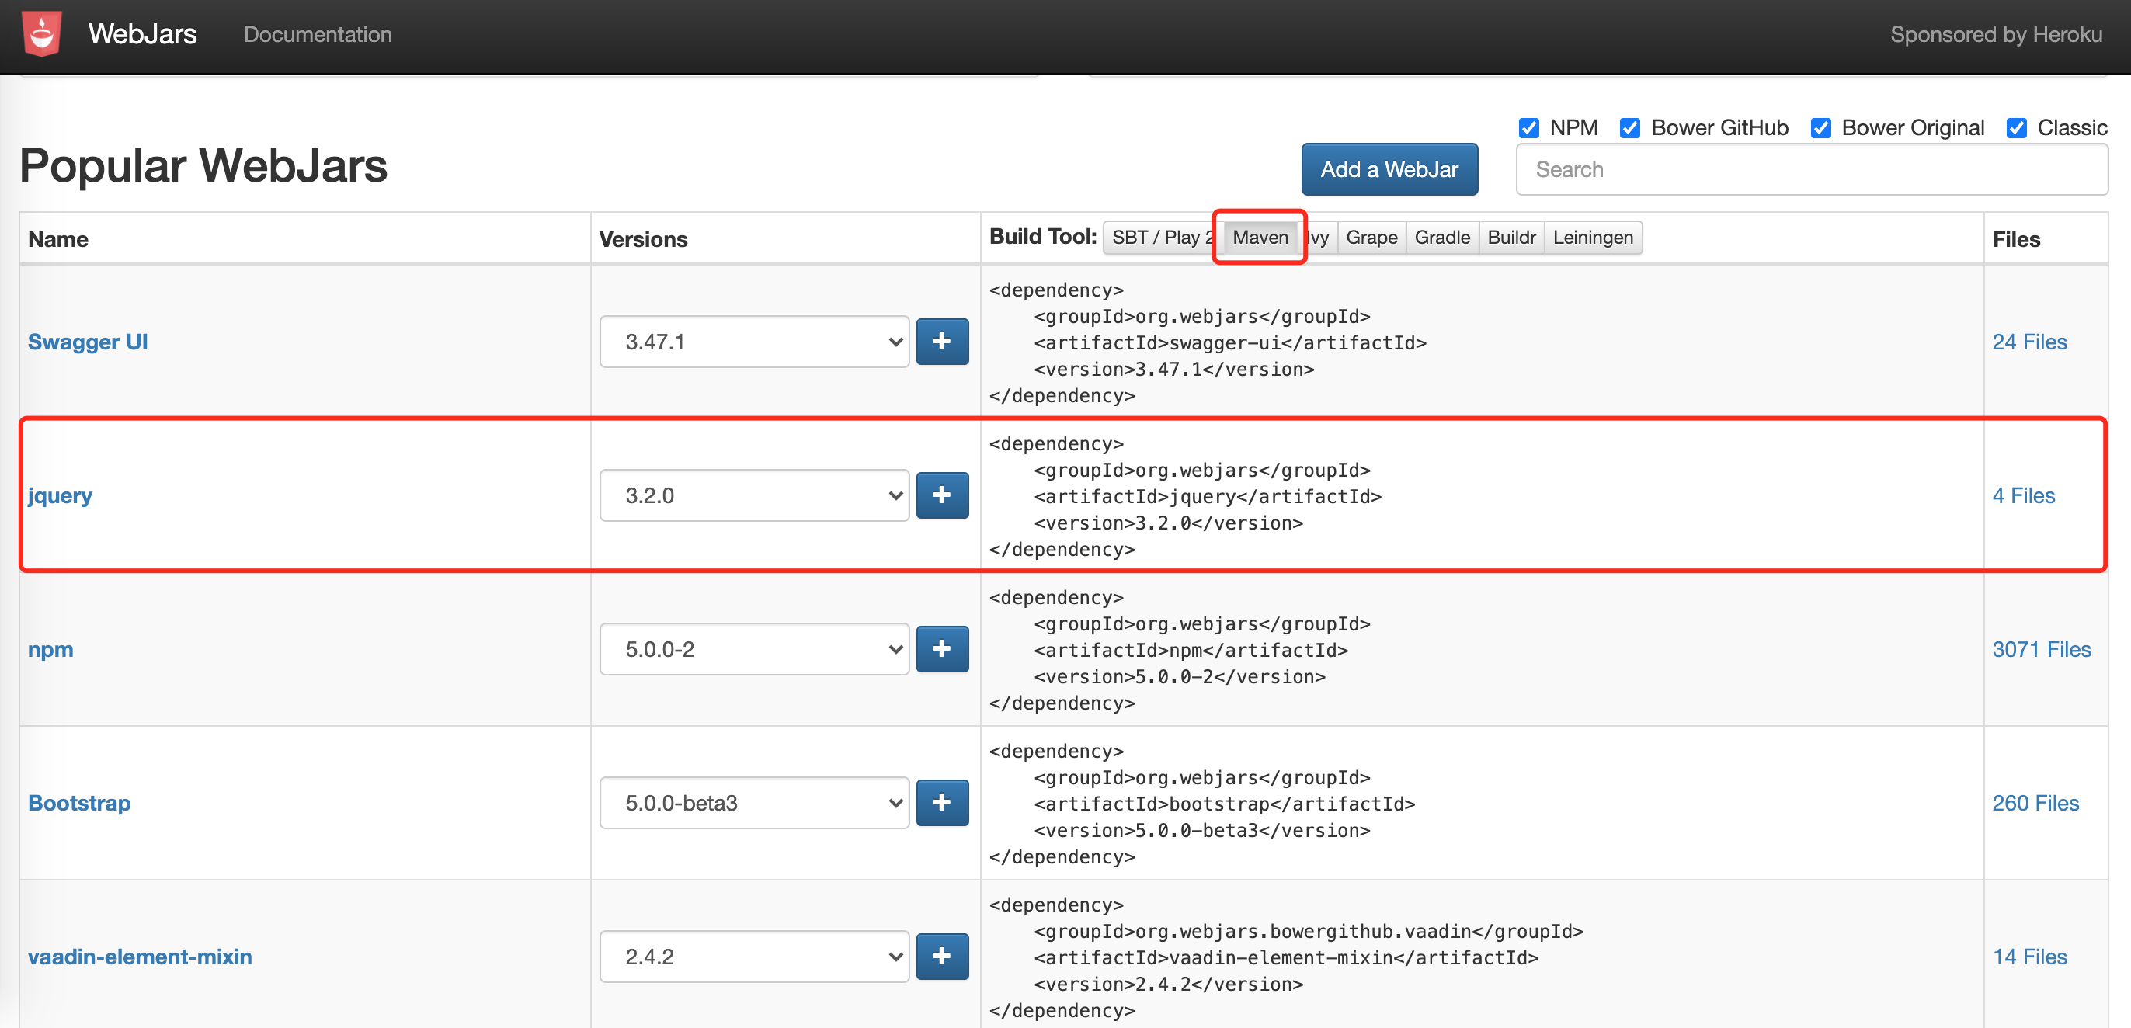Click the WebJars Documentation link
Image resolution: width=2131 pixels, height=1028 pixels.
pyautogui.click(x=315, y=34)
